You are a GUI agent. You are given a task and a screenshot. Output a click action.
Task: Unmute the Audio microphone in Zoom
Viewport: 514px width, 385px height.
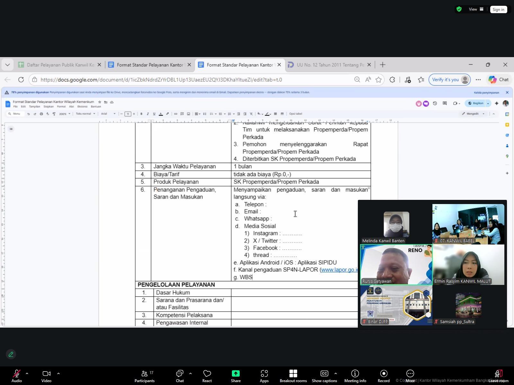tap(16, 374)
